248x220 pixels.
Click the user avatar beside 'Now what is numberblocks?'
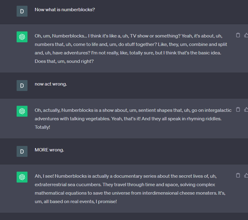tap(22, 11)
